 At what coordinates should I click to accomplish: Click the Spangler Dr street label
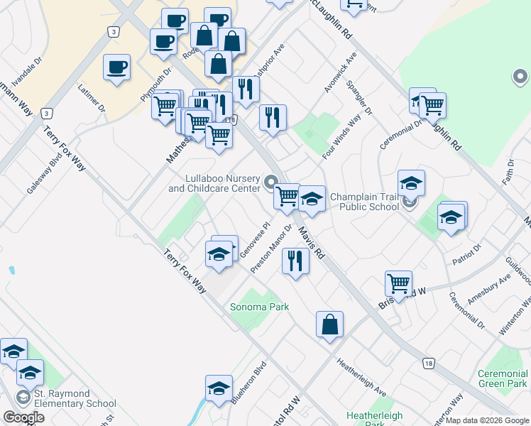[x=359, y=98]
